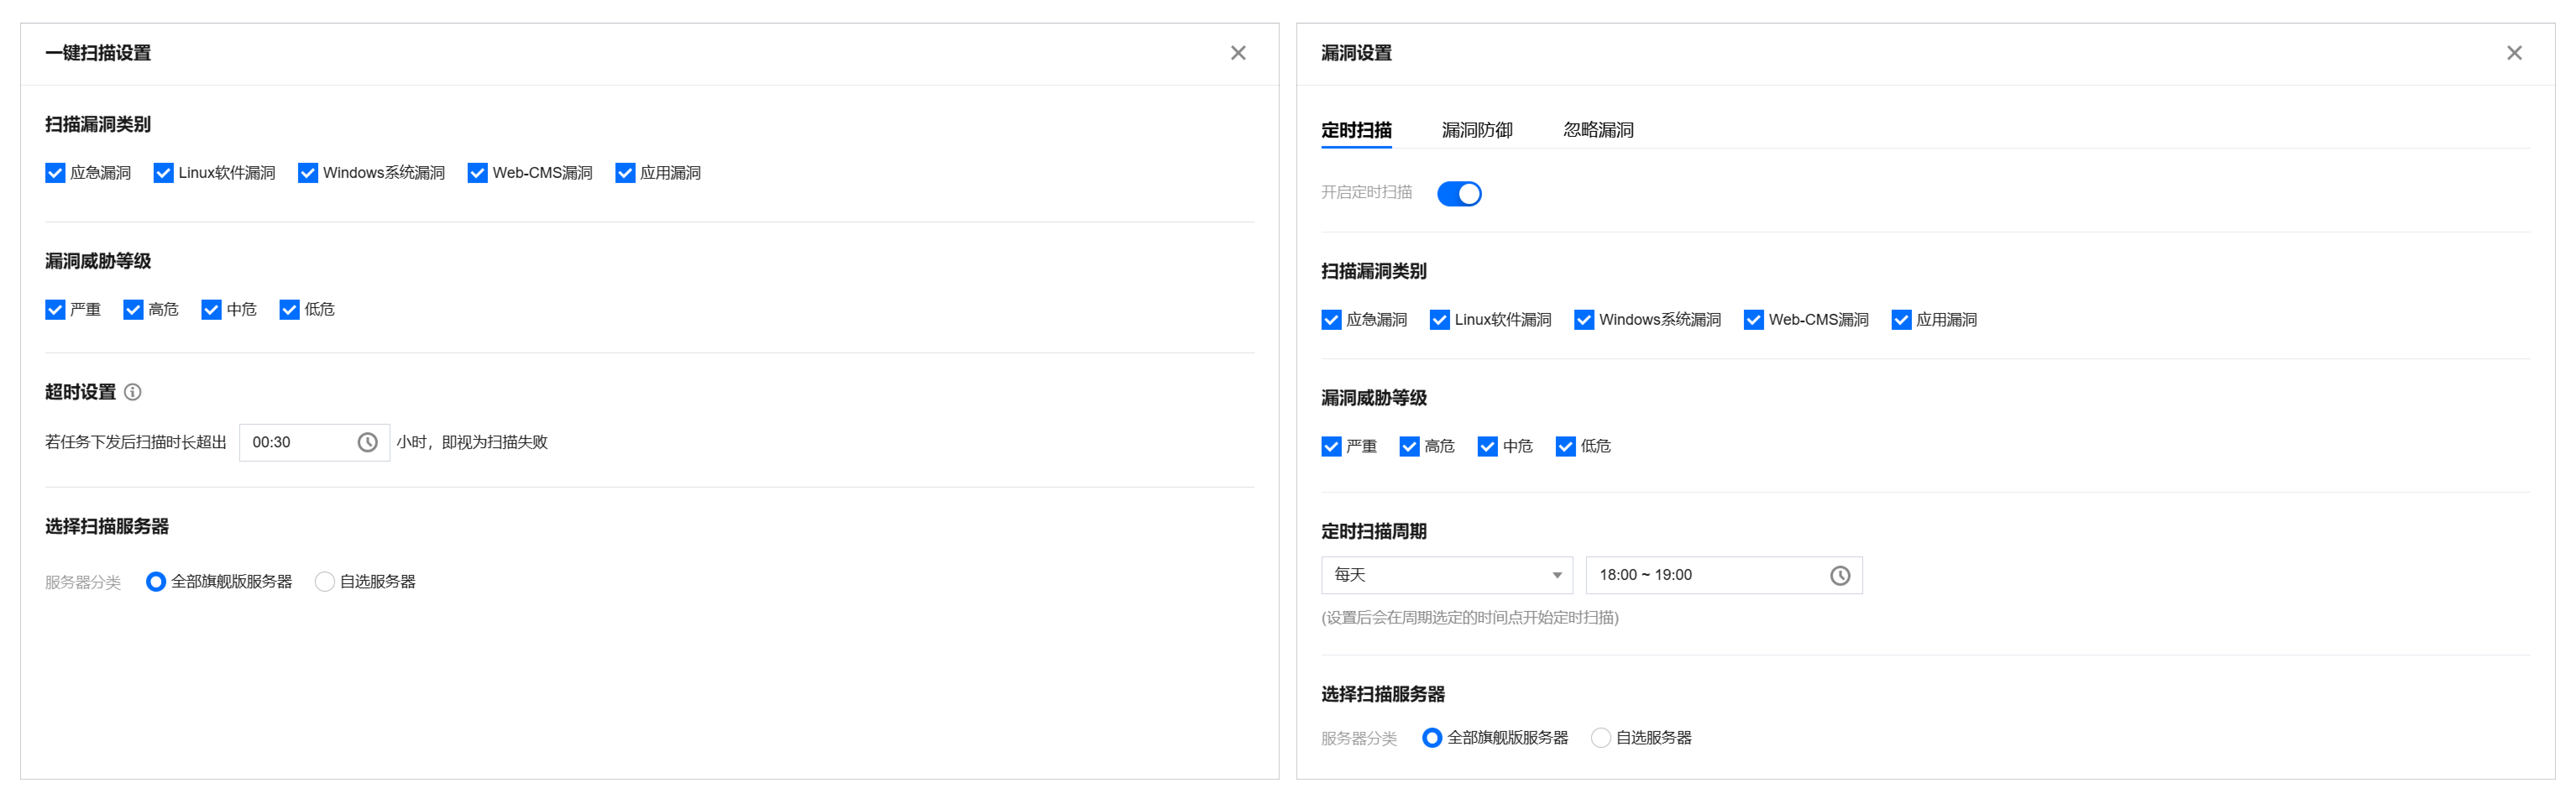Select 自选服务器 in 一键扫描设置 dialog
The height and width of the screenshot is (799, 2576).
324,582
